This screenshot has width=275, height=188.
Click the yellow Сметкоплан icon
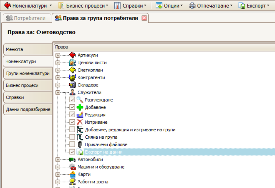click(72, 70)
